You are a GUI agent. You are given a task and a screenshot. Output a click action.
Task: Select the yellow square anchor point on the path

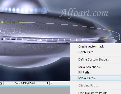pyautogui.click(x=2, y=22)
